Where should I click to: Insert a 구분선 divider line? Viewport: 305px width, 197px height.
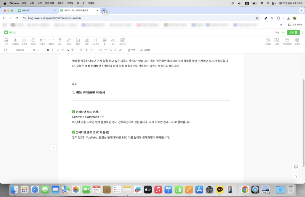coord(50,41)
